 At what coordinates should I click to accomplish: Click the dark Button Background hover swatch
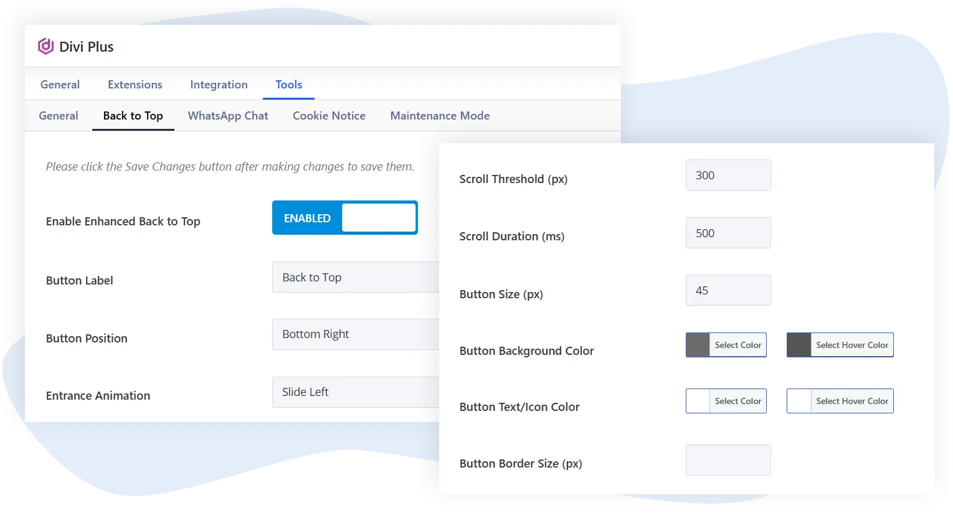pyautogui.click(x=799, y=345)
